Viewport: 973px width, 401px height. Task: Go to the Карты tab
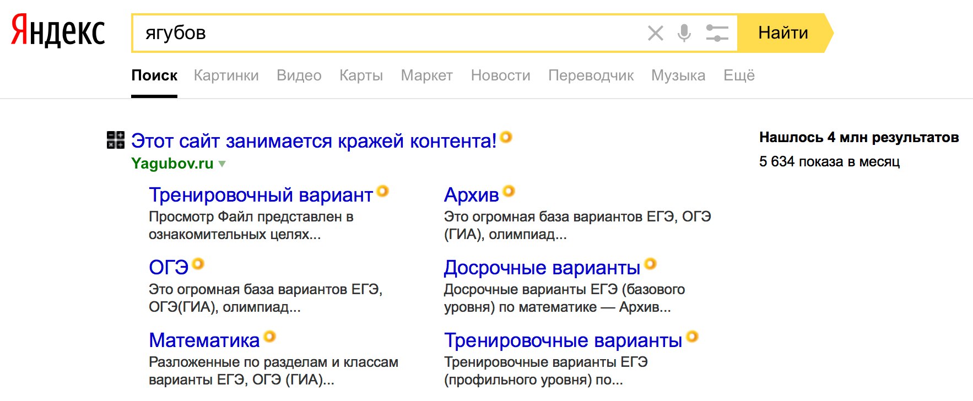(x=361, y=75)
